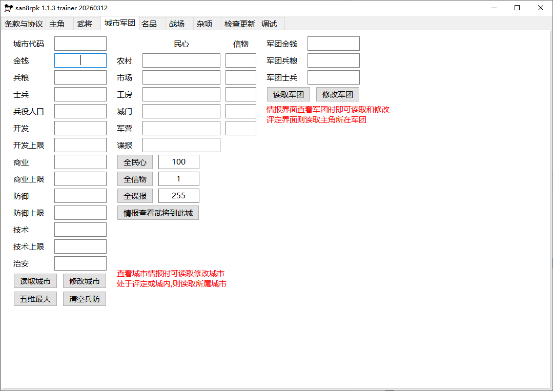Click the 军团金钱 text box

pos(334,44)
